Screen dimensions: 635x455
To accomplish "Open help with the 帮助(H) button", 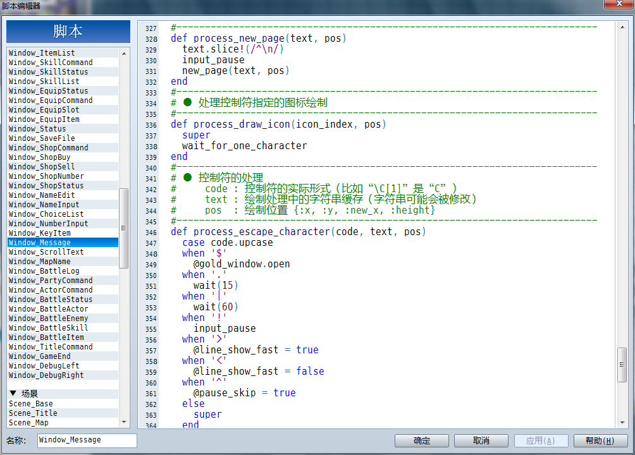I will [600, 440].
